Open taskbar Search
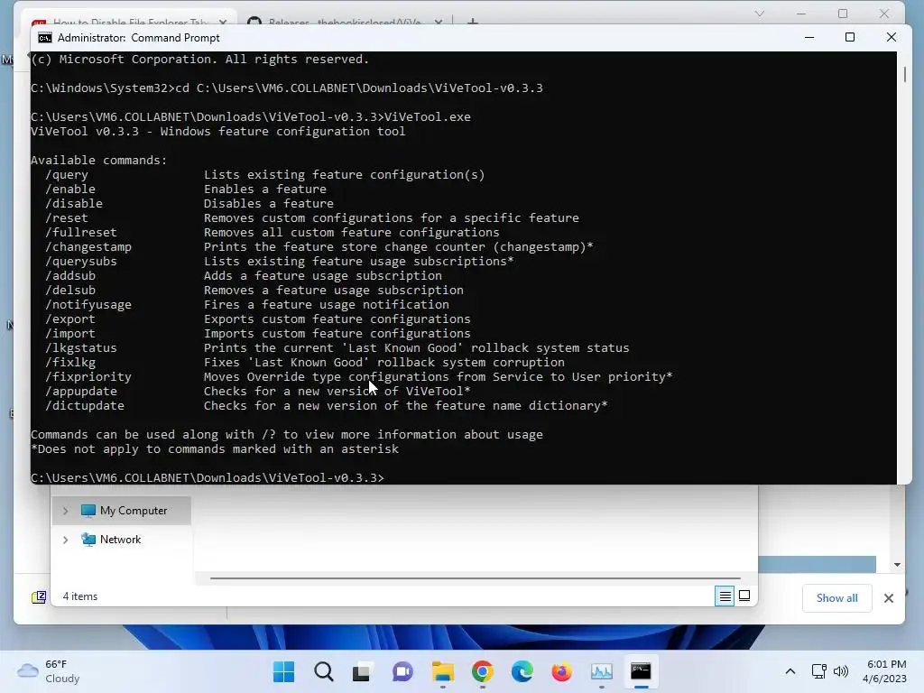Viewport: 924px width, 693px height. tap(324, 671)
